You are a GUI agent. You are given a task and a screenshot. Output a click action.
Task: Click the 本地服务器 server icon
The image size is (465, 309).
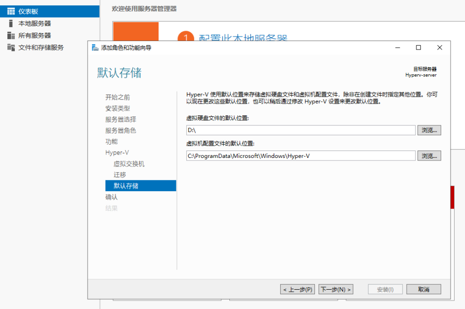[x=11, y=23]
